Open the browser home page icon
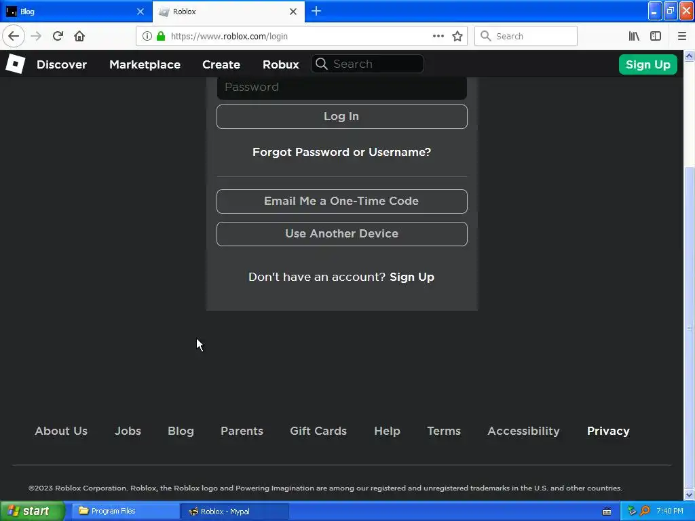 point(79,36)
